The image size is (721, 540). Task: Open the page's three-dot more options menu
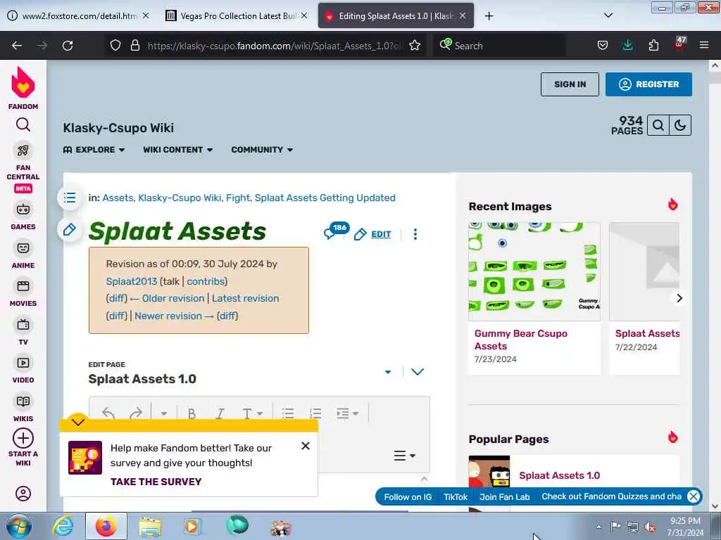415,234
